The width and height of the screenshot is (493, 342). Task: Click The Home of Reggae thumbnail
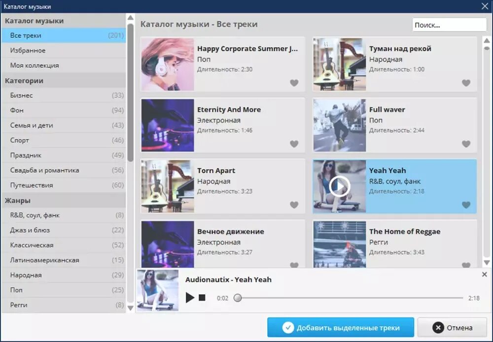click(x=340, y=245)
